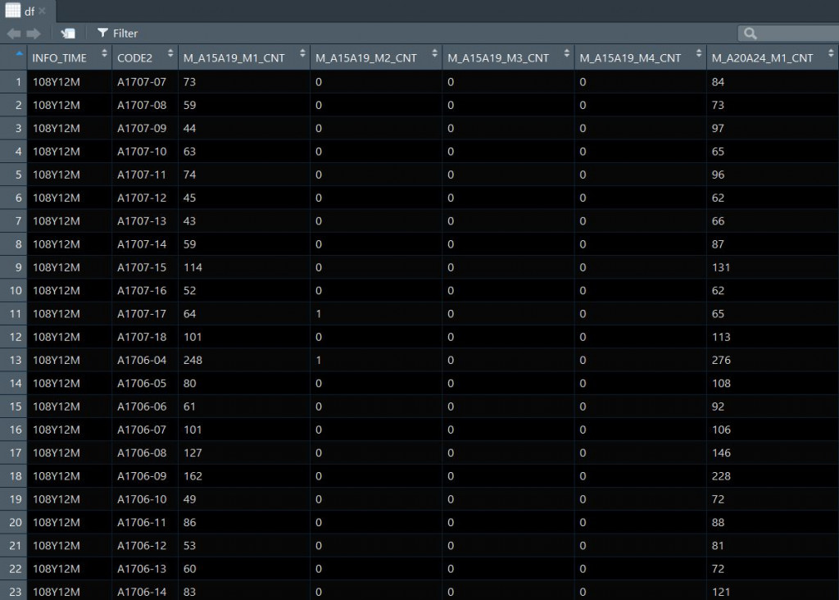The width and height of the screenshot is (839, 600).
Task: Click the M_A20A24_M1_CNT header label
Action: [763, 58]
